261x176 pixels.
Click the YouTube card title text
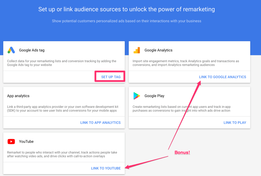pyautogui.click(x=26, y=142)
